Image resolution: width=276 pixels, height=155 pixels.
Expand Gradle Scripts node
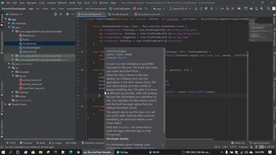(x=6, y=104)
